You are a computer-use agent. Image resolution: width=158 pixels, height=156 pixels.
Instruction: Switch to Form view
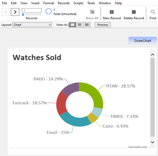[73, 25]
